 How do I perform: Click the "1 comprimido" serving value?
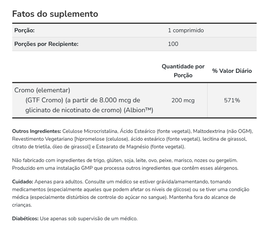tap(186, 31)
